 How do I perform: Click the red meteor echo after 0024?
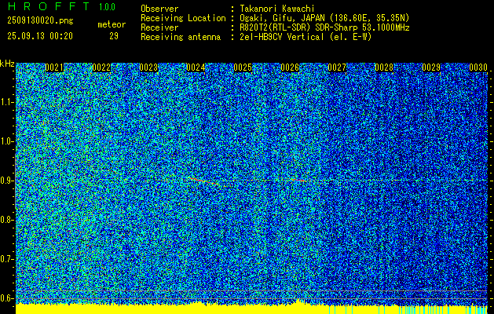point(204,181)
